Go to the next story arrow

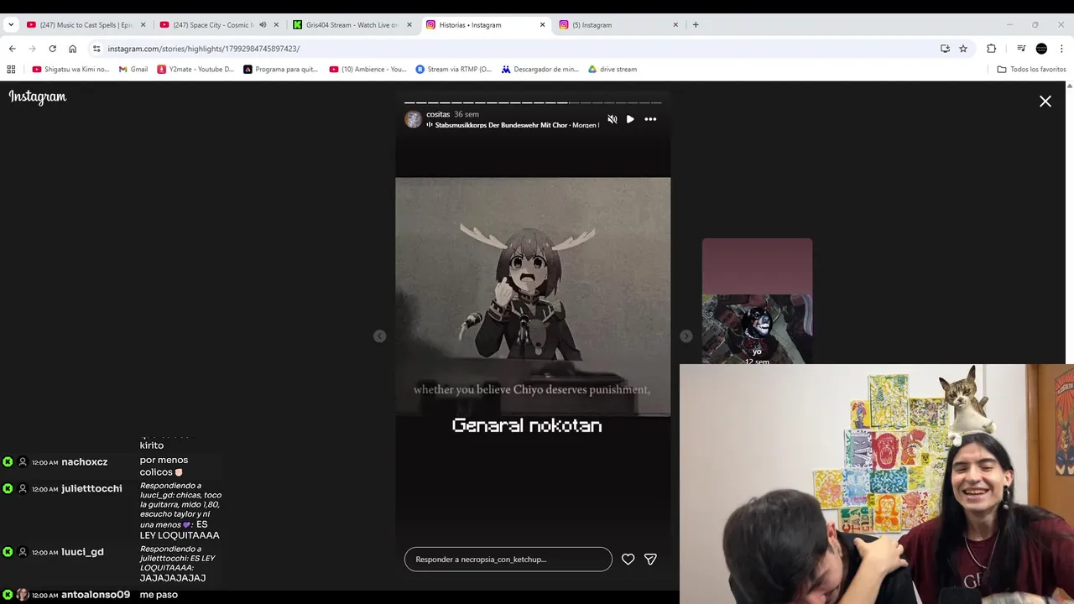(686, 336)
